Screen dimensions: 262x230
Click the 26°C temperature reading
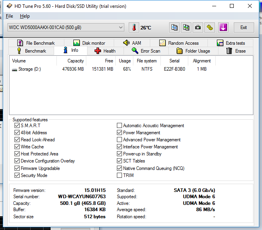[x=146, y=27]
